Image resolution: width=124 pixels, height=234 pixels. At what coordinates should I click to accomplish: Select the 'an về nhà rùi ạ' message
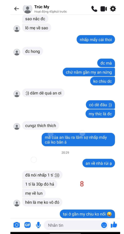pyautogui.click(x=99, y=163)
